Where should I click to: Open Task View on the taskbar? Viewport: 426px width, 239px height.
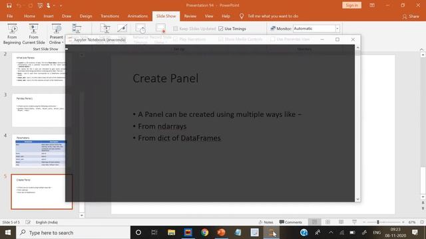click(x=154, y=232)
